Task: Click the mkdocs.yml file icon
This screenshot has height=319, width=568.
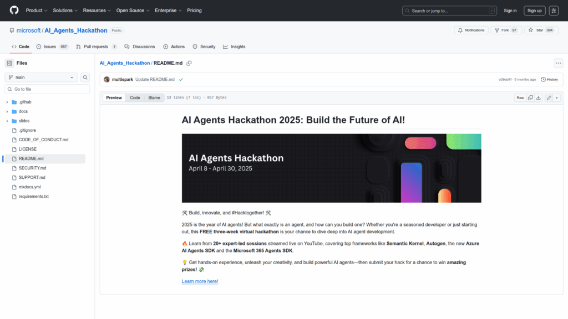Action: pos(14,187)
